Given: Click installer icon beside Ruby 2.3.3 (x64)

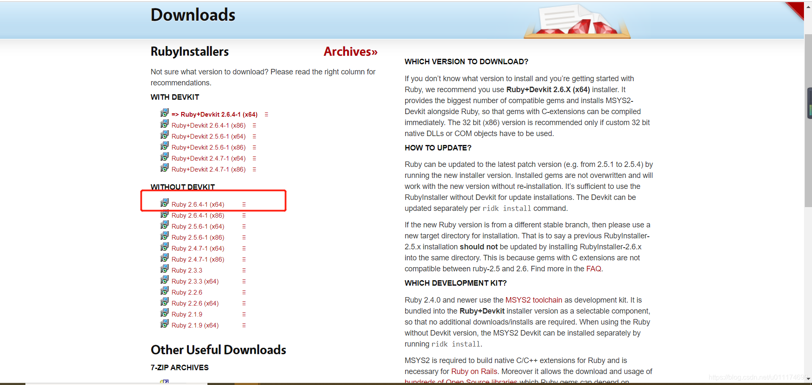Looking at the screenshot, I should coord(164,280).
